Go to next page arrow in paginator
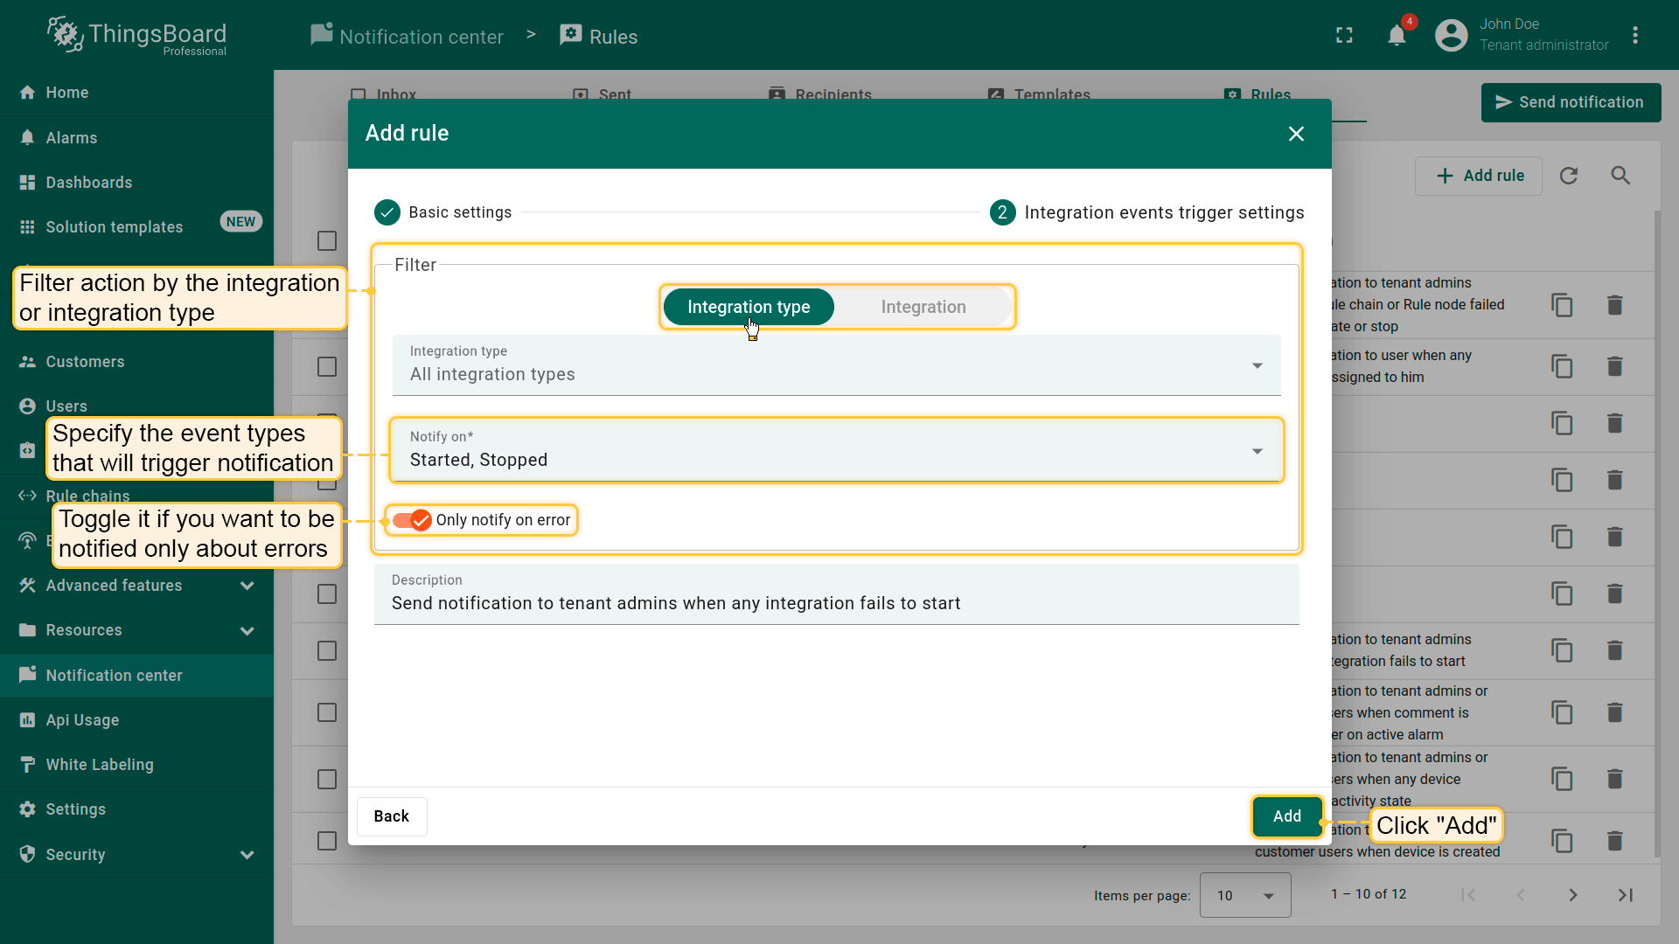This screenshot has width=1679, height=944. click(x=1572, y=895)
